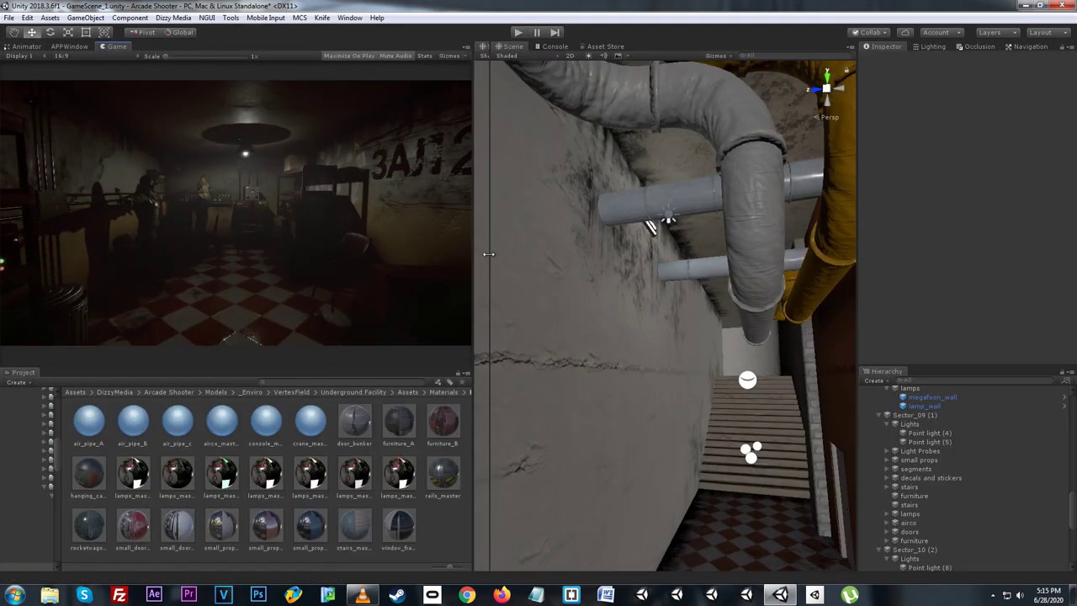Expand Light Probes in Hierarchy
1077x606 pixels.
coord(887,451)
